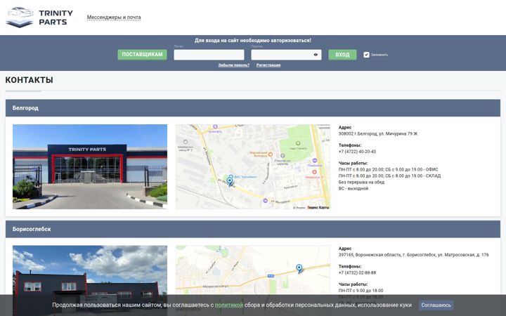The image size is (506, 316).
Task: Open the политикой link in cookie banner
Action: tap(229, 305)
